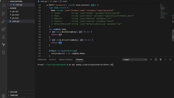Screen dimensions: 174x98
Task: Click line number 48 in the gutter
Action: click(x=39, y=5)
